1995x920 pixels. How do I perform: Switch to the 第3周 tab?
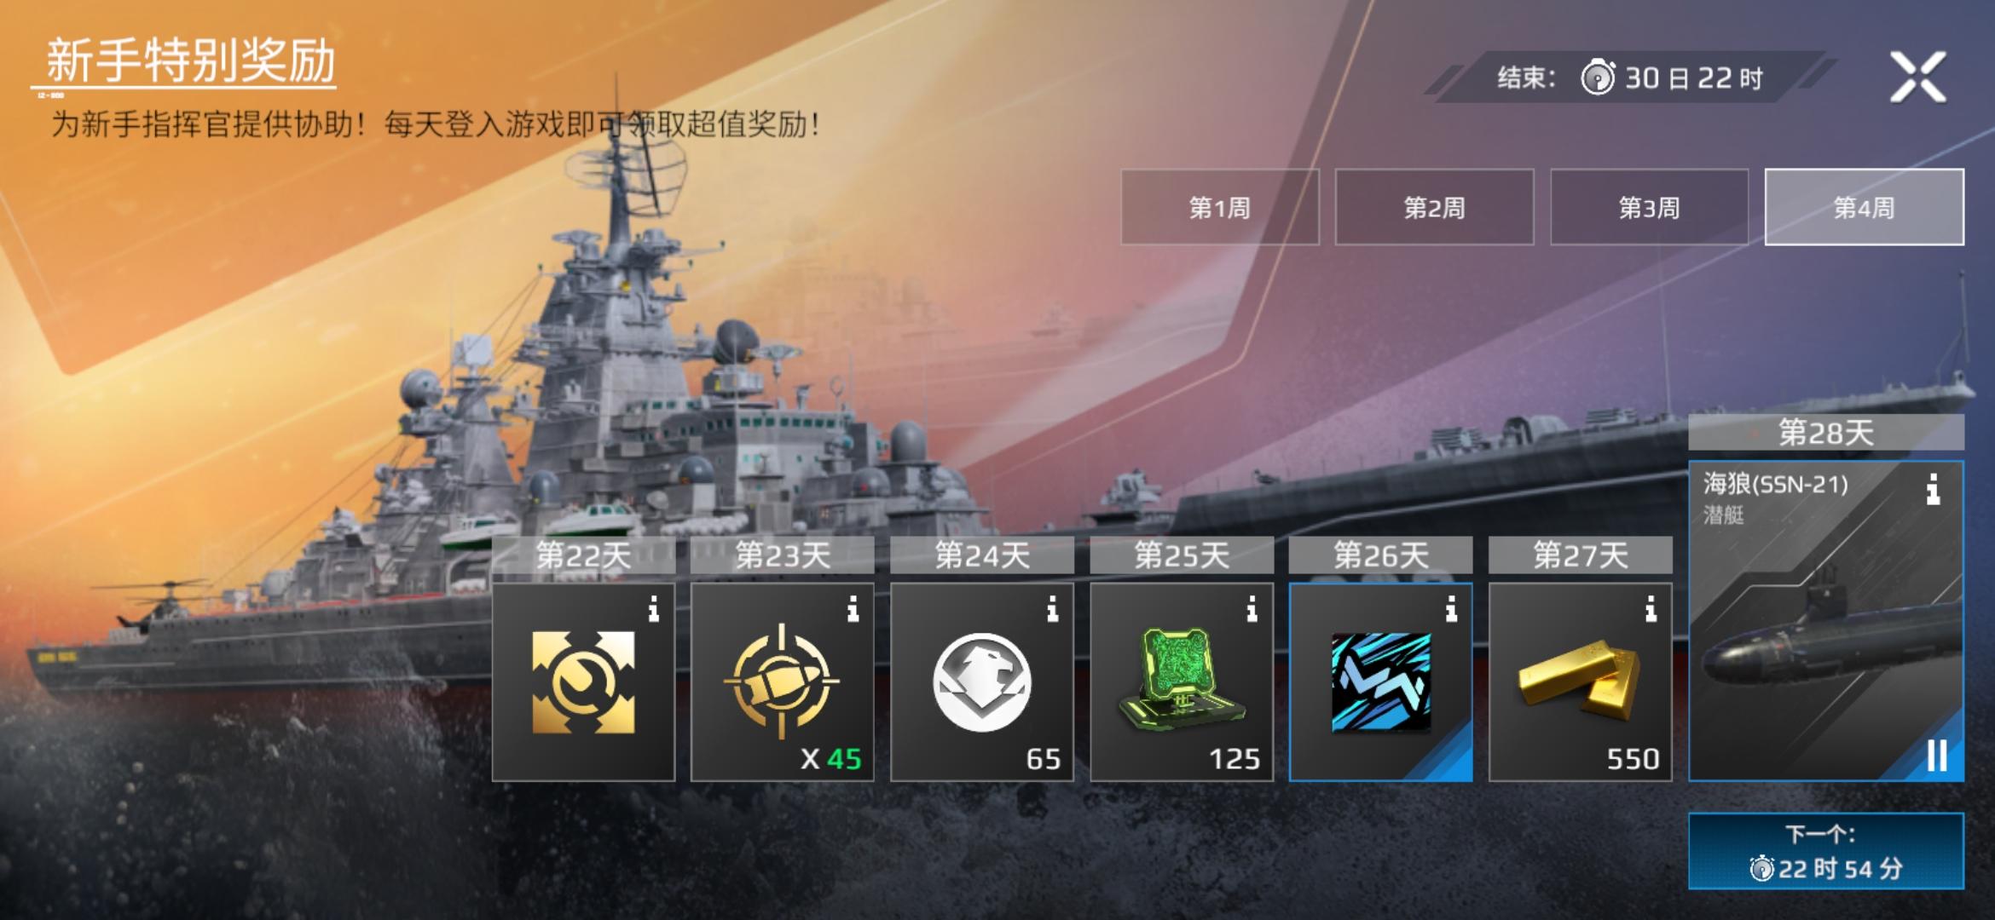(x=1650, y=207)
